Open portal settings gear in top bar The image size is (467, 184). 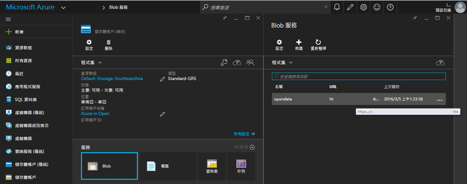tap(364, 7)
